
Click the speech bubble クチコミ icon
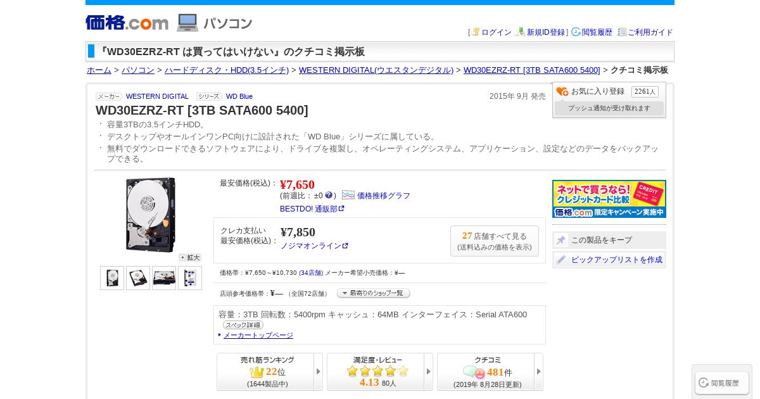pos(474,372)
